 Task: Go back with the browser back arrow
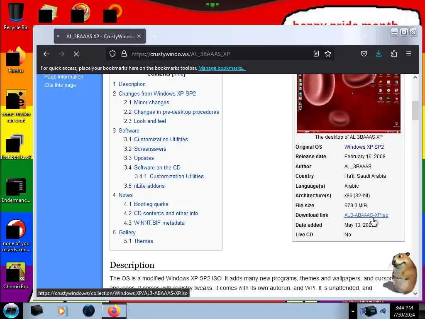[46, 54]
